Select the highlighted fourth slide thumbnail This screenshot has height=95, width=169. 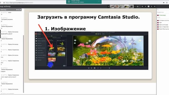pos(126,6)
